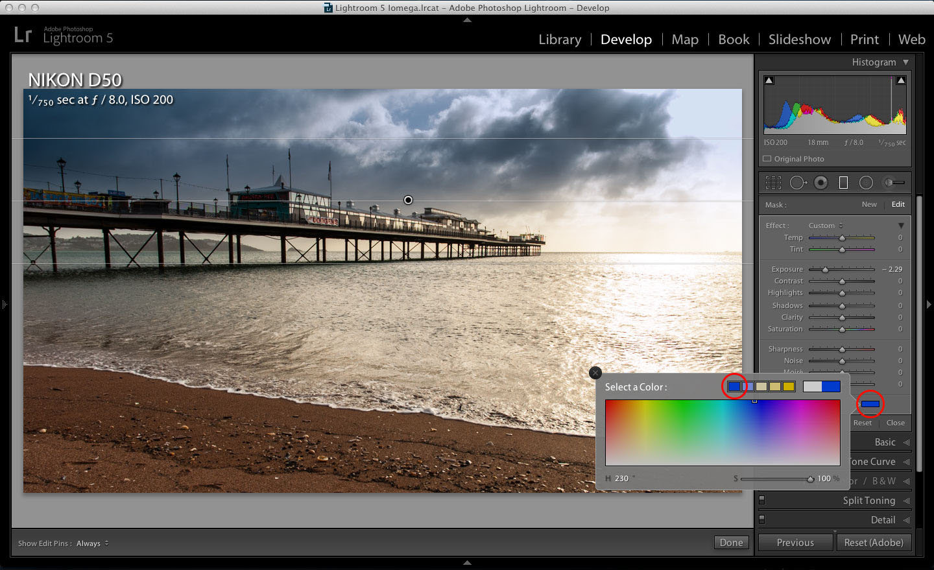Select the Adjustment Brush tool

point(894,182)
